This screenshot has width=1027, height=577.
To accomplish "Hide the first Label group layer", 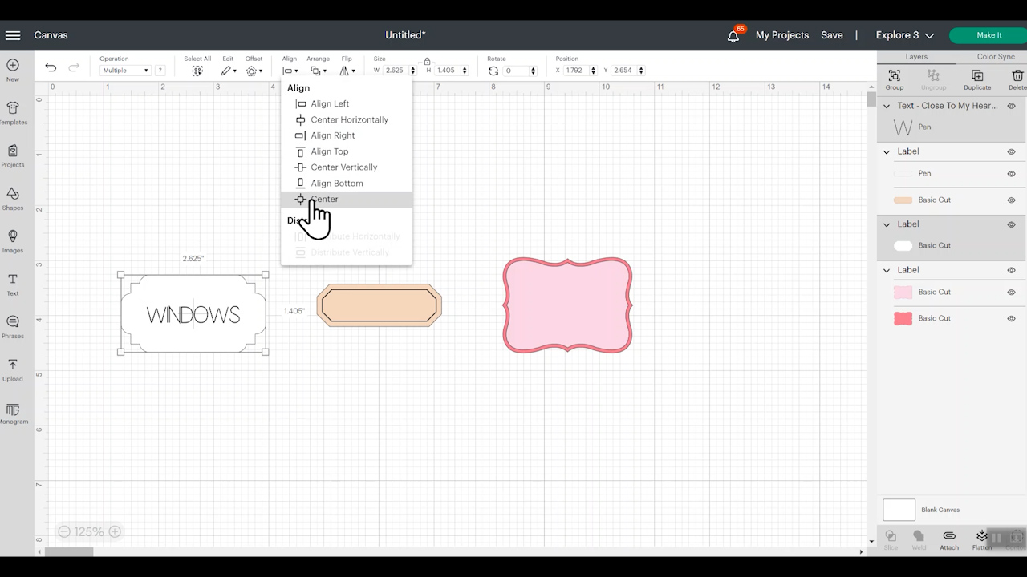I will pos(1011,151).
